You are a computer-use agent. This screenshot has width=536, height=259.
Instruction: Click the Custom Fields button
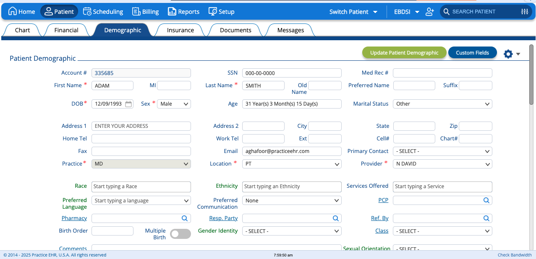click(x=472, y=53)
